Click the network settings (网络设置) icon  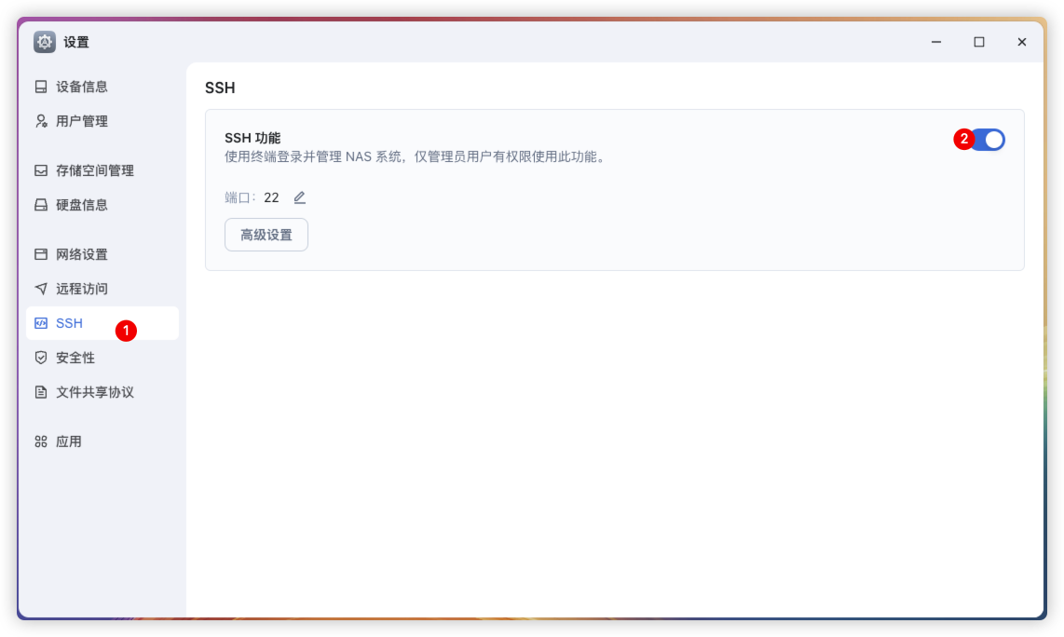(41, 254)
